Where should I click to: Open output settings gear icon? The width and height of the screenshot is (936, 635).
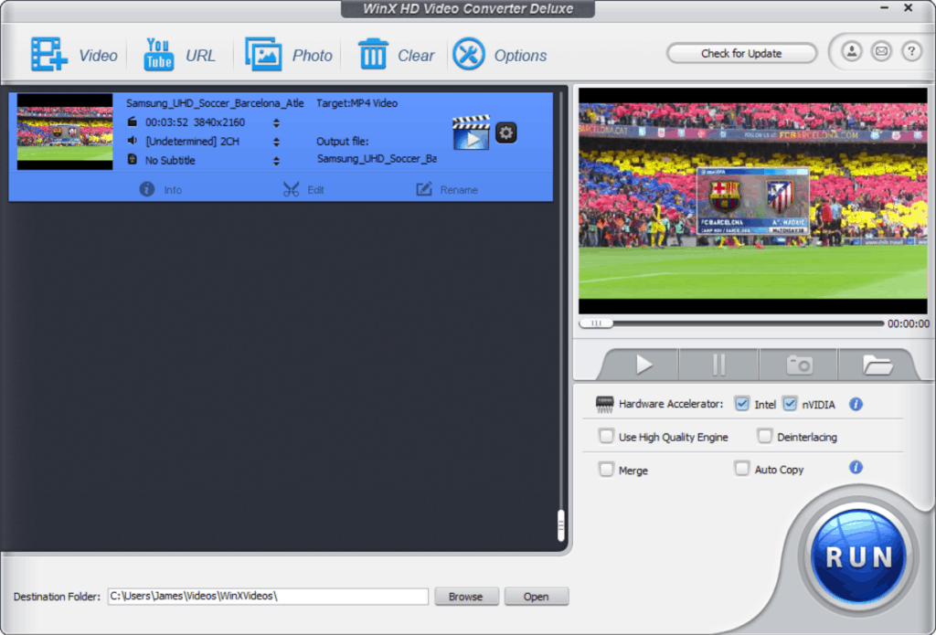tap(506, 132)
